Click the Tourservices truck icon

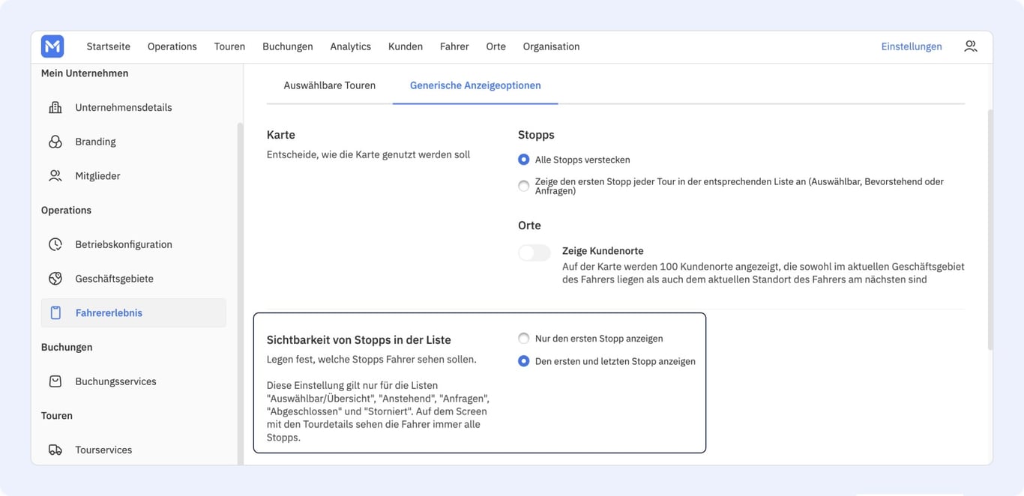point(55,450)
